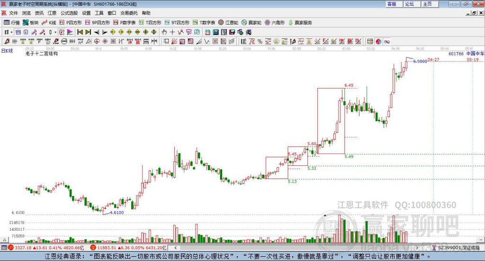Select the crosshair cursor tool
The width and height of the screenshot is (485, 261).
click(x=173, y=32)
